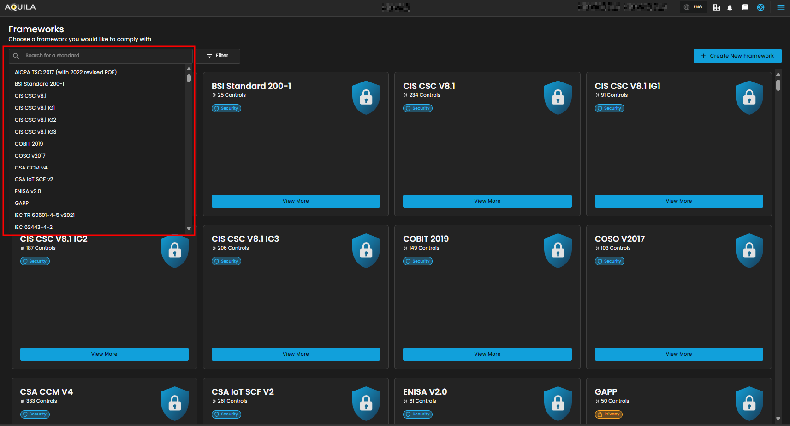Click View More on CIS CSC V8.1 card
Screen dimensions: 790x426
pyautogui.click(x=487, y=201)
